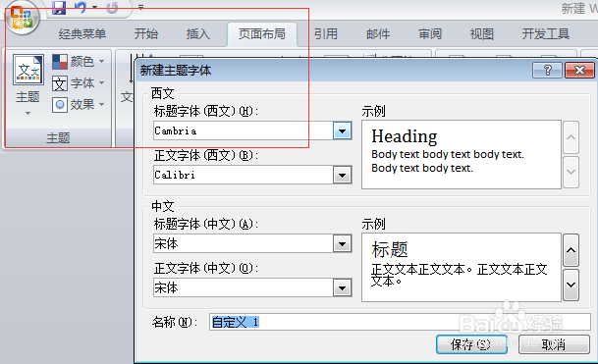Viewport: 598px width, 364px height.
Task: Switch to the 插入 tab
Action: coord(198,34)
